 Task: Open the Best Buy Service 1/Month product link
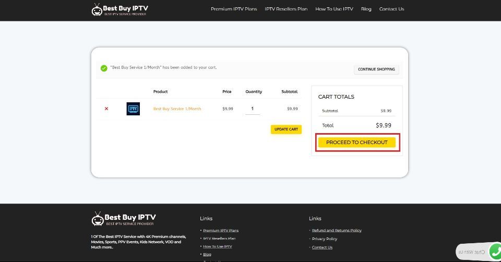[x=177, y=109]
